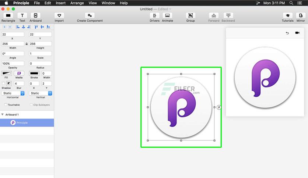Open the Horizontal Static dropdown

(x=13, y=93)
